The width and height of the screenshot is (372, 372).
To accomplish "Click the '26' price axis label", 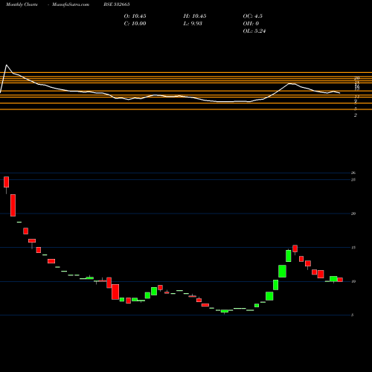I will coord(353,173).
